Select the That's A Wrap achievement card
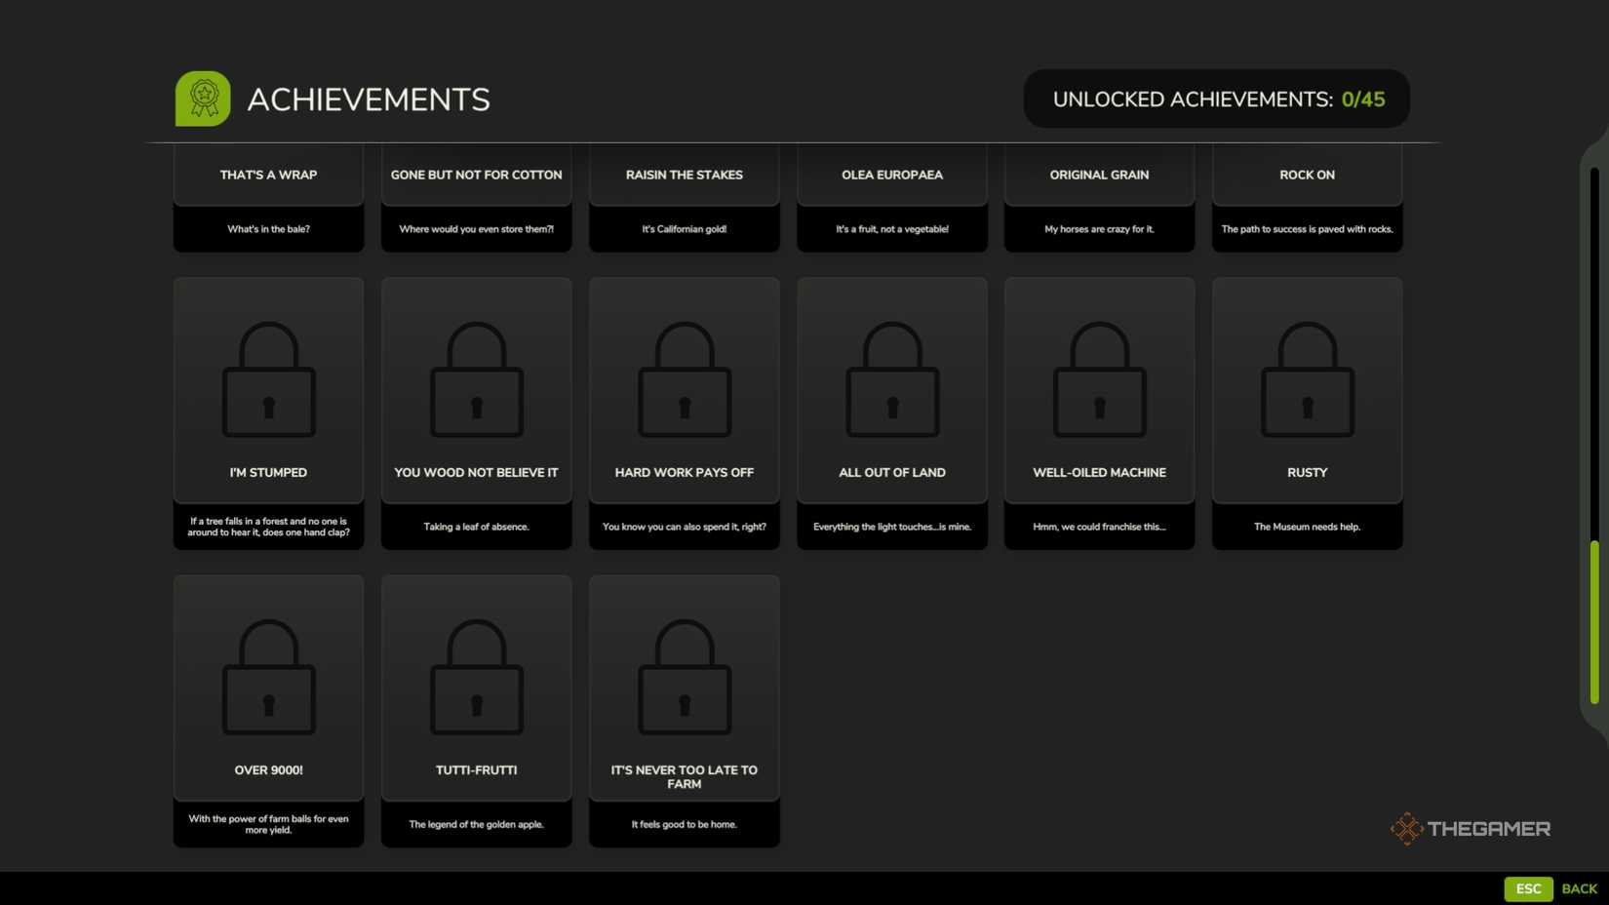Viewport: 1609px width, 905px height. point(268,197)
